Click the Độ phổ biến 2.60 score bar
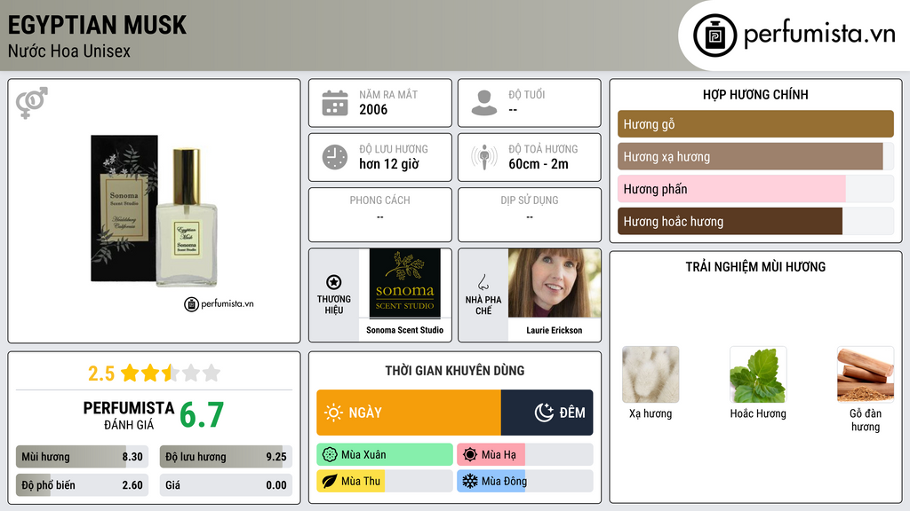The height and width of the screenshot is (511, 910). point(83,485)
